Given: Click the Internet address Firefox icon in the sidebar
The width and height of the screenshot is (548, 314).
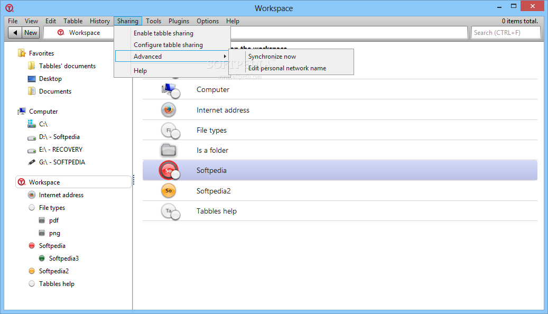Looking at the screenshot, I should tap(32, 195).
